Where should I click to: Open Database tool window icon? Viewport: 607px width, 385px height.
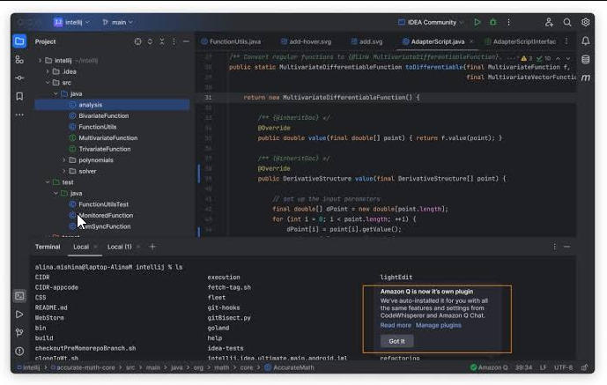pos(586,59)
